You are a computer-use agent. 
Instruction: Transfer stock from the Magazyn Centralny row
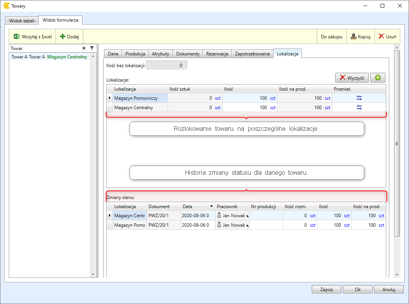coord(359,107)
